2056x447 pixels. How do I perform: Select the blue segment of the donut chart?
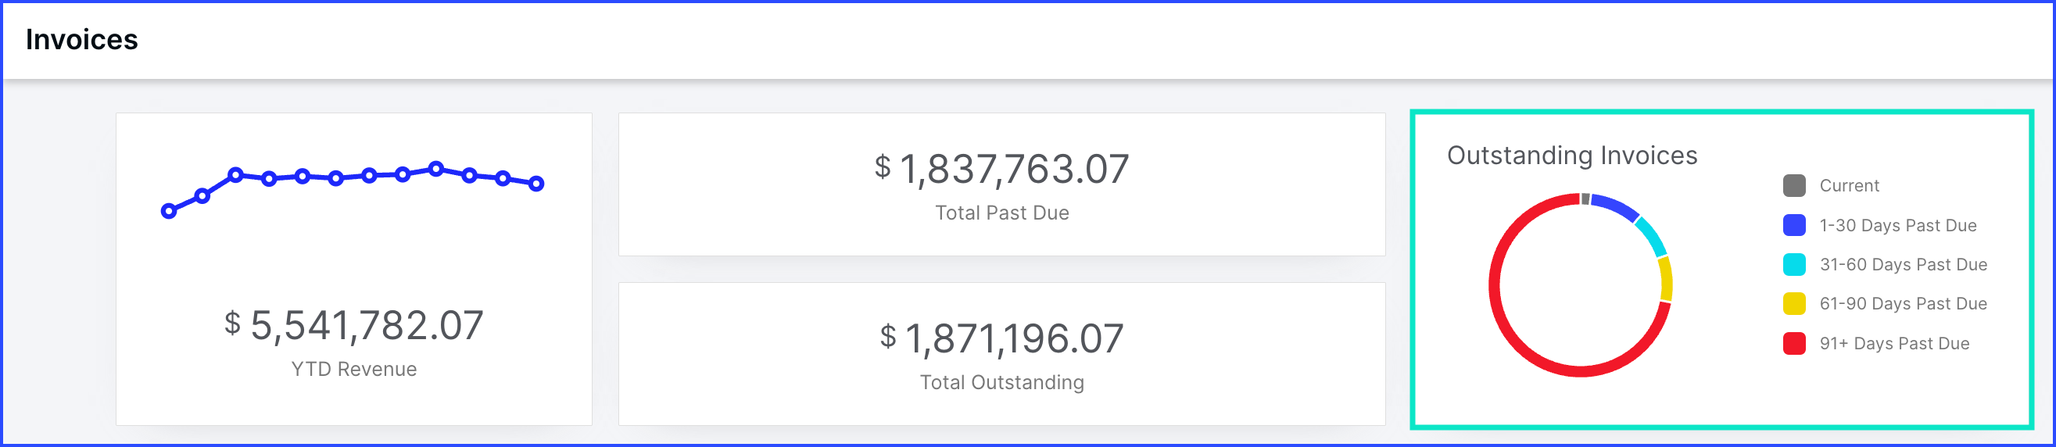point(1616,206)
